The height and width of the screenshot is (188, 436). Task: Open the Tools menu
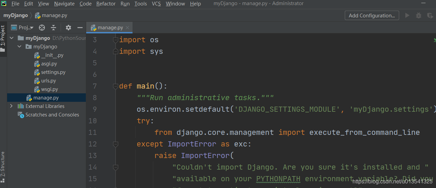(x=141, y=4)
